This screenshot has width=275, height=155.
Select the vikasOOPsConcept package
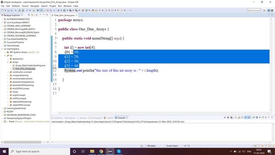pyautogui.click(x=21, y=105)
